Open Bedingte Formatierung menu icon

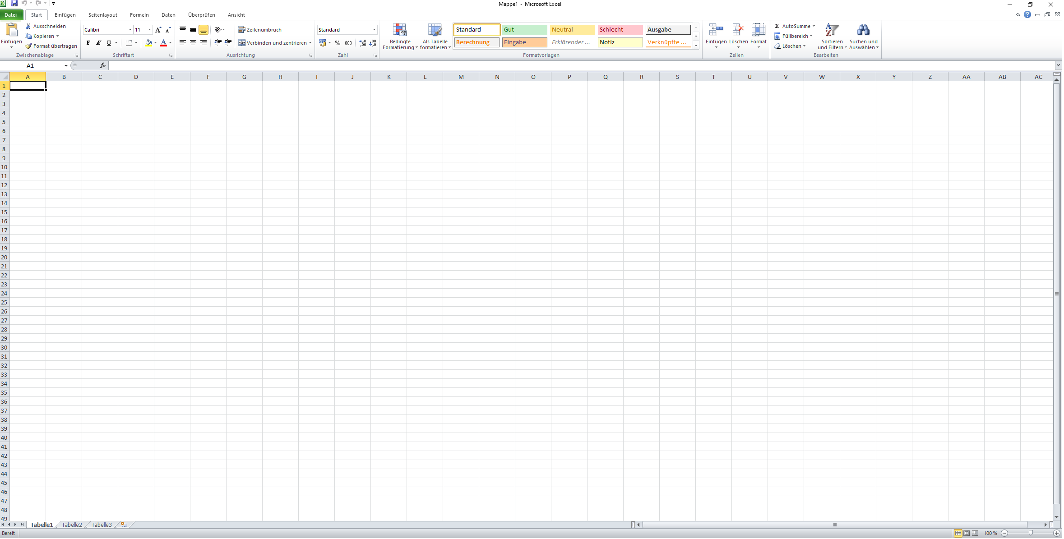[399, 30]
